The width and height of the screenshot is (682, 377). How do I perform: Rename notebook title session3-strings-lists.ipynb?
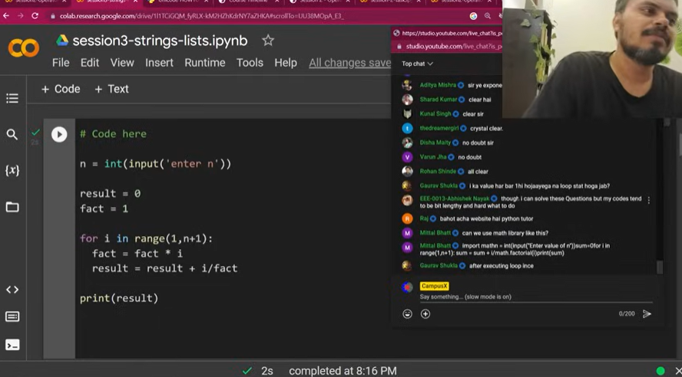click(x=160, y=41)
